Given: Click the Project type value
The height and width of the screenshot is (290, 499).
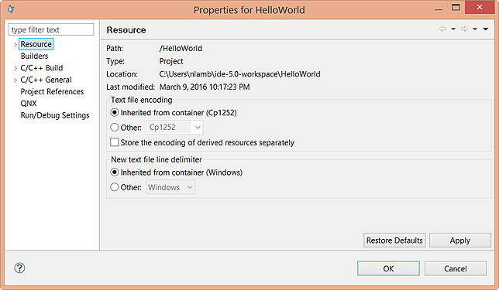Looking at the screenshot, I should tap(171, 61).
